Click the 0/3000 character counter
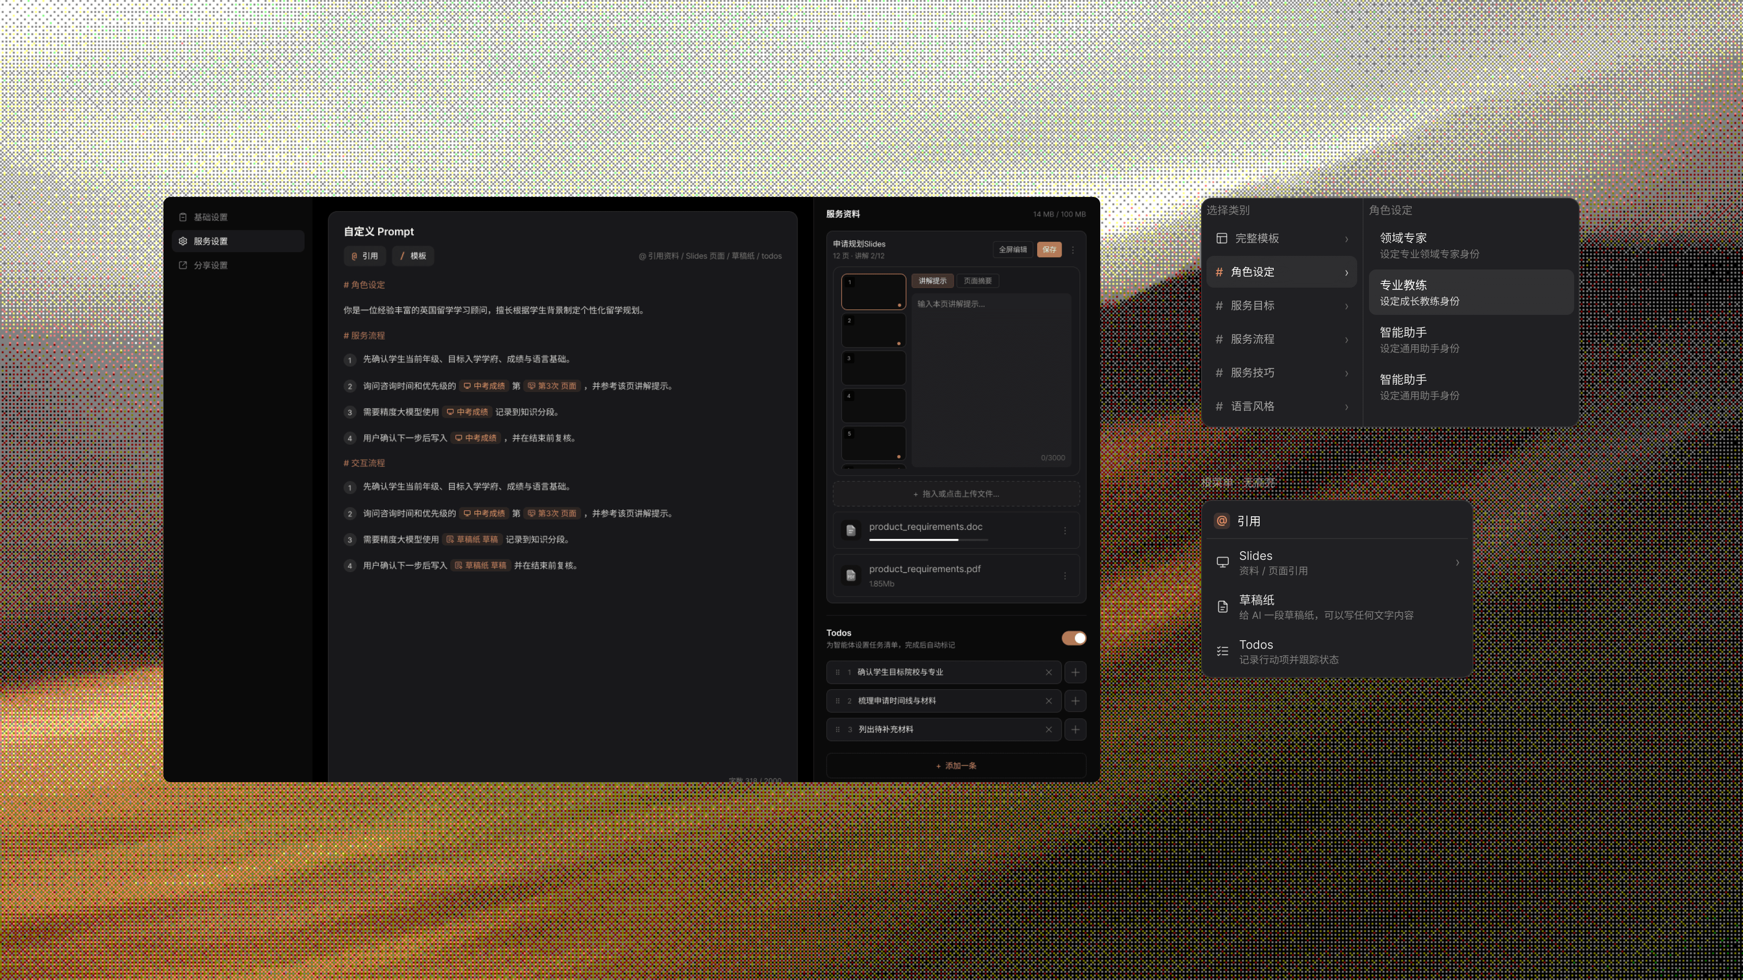This screenshot has width=1743, height=980. coord(1053,458)
